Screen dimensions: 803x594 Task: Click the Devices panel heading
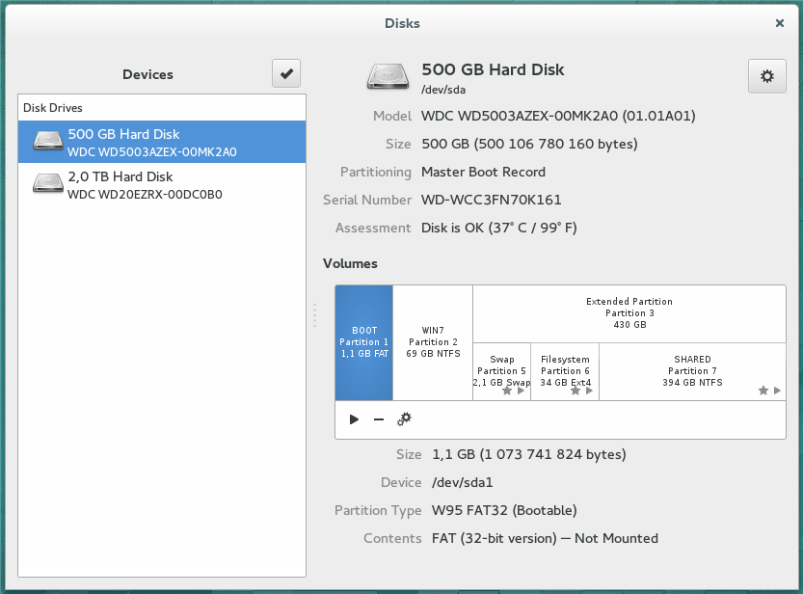tap(147, 75)
